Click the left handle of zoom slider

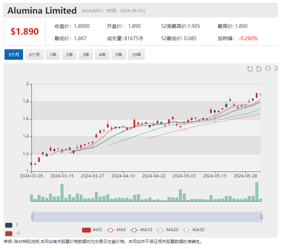click(32, 217)
